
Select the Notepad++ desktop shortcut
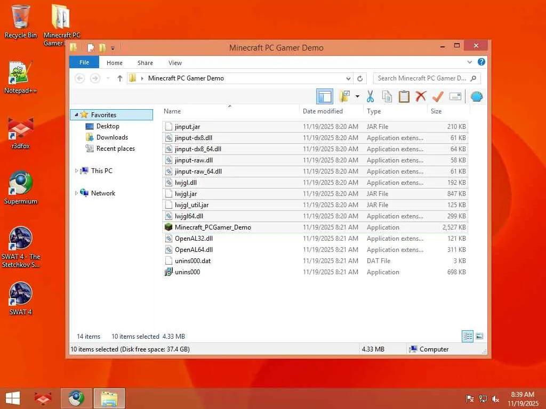tap(21, 77)
